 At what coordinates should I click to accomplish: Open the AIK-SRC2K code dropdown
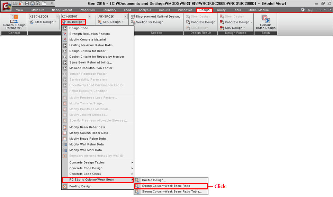click(126, 16)
